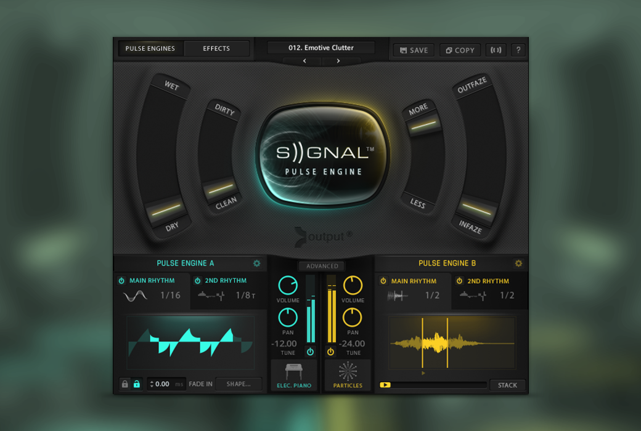Open Pulse Engine B settings gear
The height and width of the screenshot is (431, 641).
coord(518,264)
